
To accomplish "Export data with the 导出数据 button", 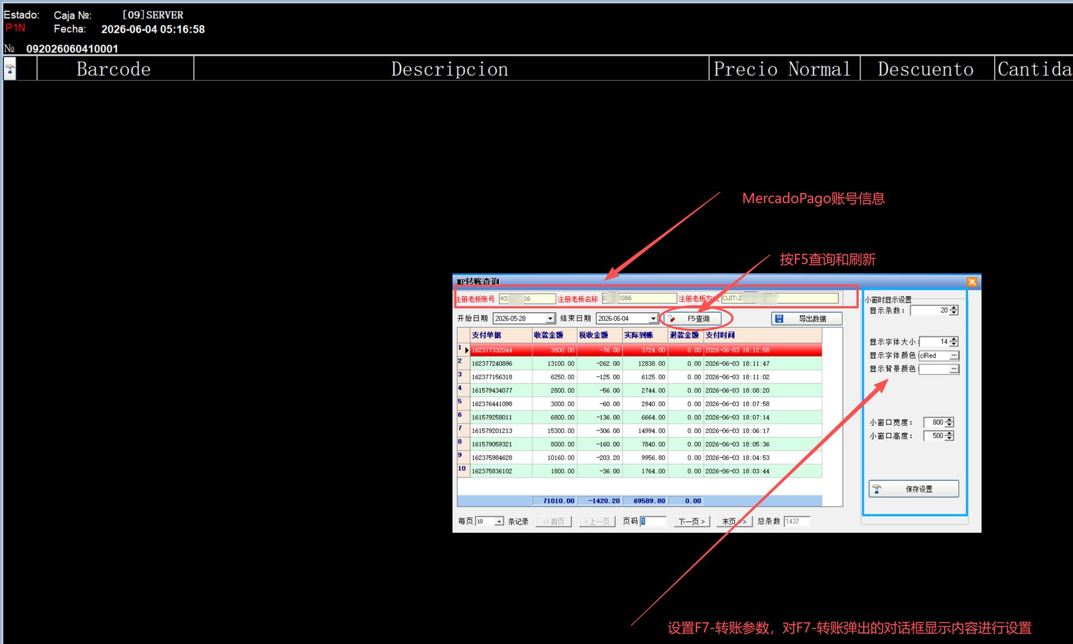I will coord(806,319).
